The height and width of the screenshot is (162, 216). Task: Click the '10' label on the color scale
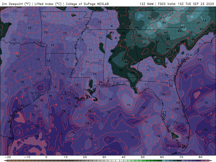pyautogui.click(x=66, y=157)
